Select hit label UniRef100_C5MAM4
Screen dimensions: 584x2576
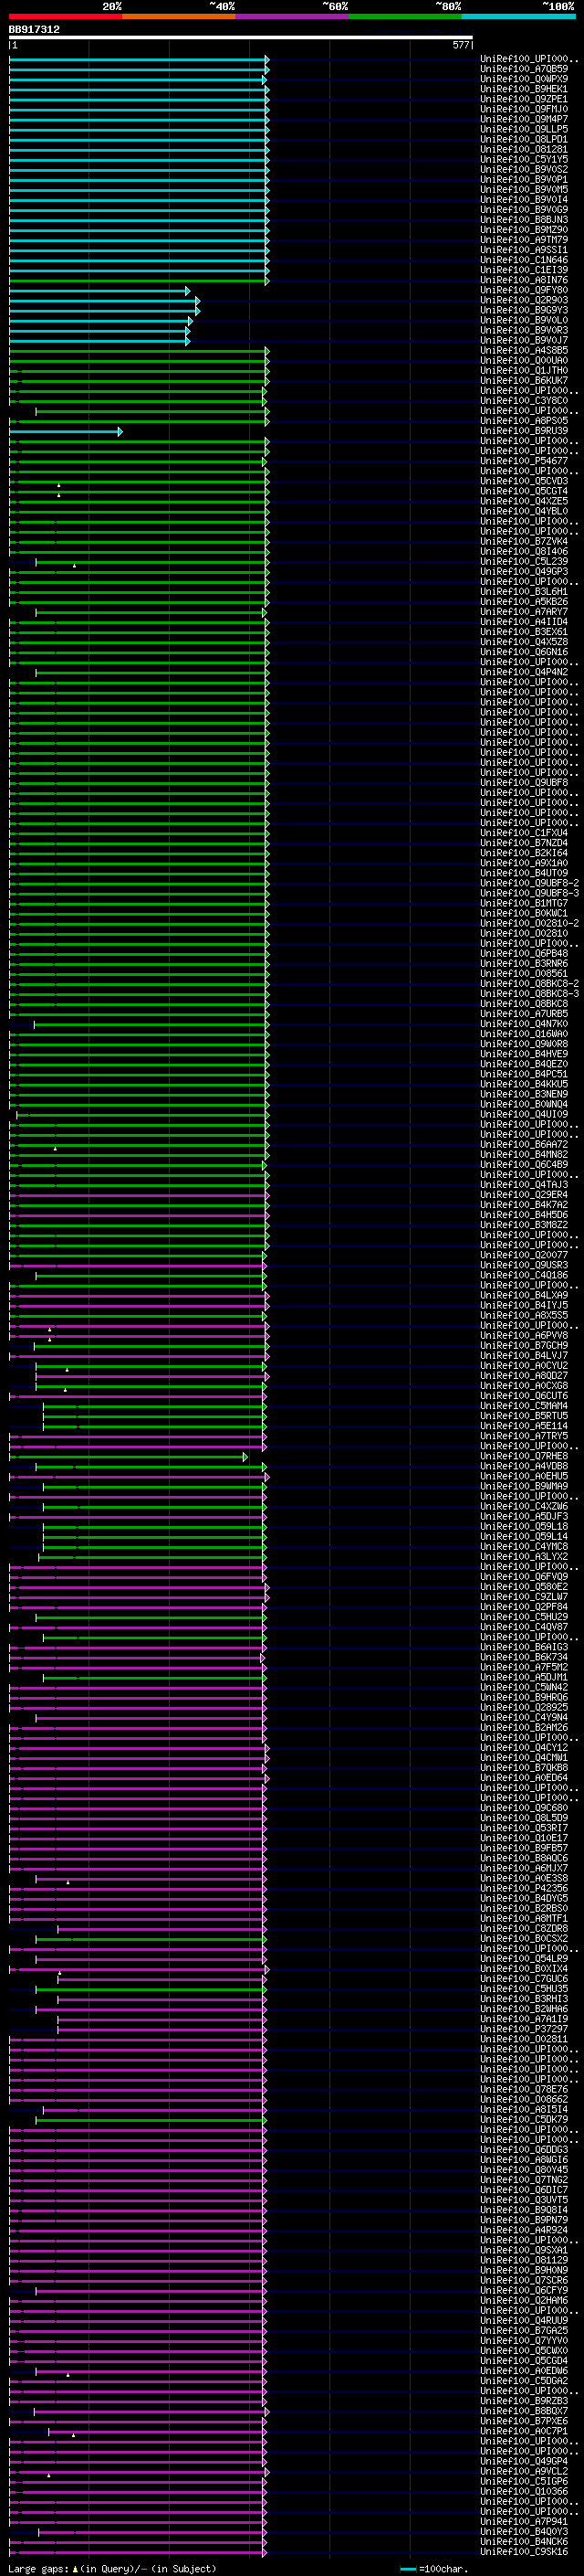point(524,1406)
